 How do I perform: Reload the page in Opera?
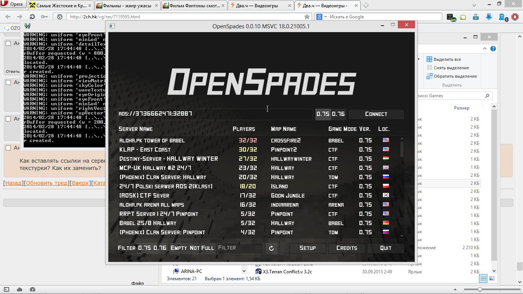click(32, 17)
